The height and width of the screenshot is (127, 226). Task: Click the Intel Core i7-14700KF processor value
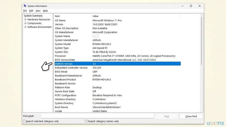point(134,56)
